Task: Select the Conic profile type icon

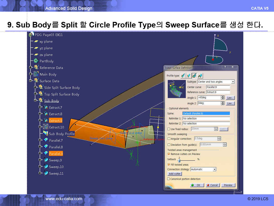Action: tap(200, 76)
